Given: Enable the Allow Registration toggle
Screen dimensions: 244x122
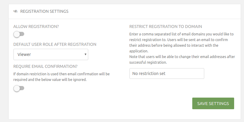Looking at the screenshot, I should coord(19,35).
